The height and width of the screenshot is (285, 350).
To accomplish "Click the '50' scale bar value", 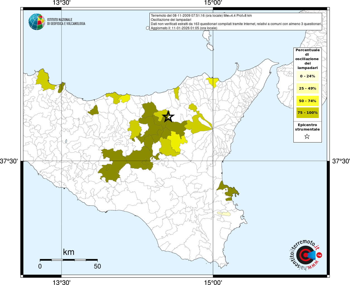I will [x=97, y=266].
